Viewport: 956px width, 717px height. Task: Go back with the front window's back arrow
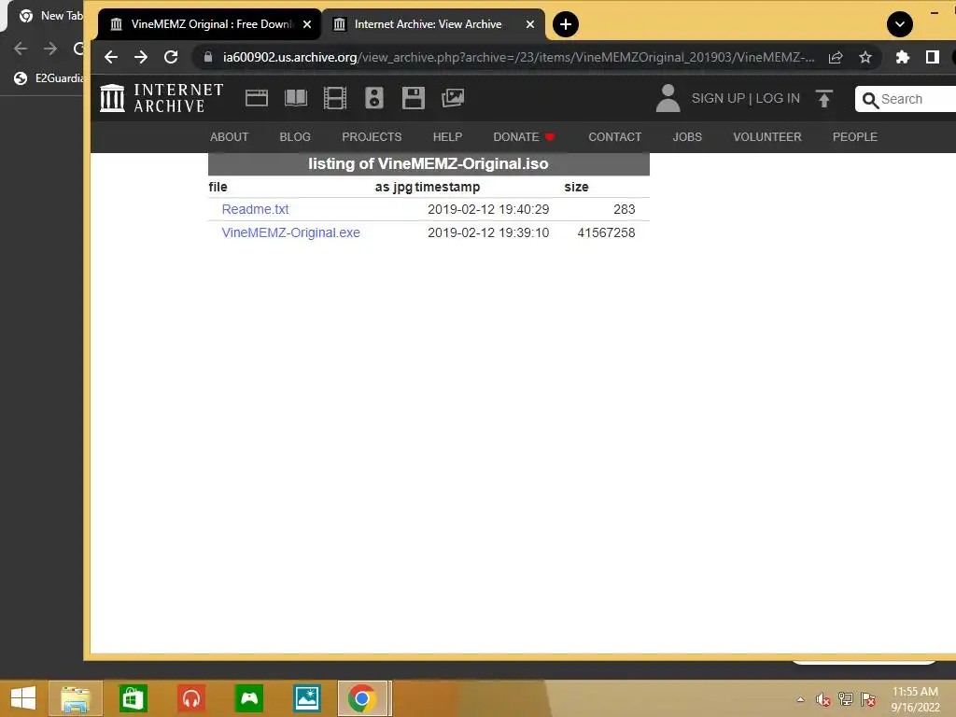(111, 57)
